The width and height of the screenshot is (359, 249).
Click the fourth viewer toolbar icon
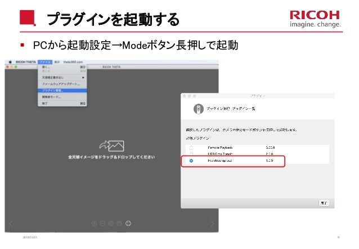tap(119, 223)
